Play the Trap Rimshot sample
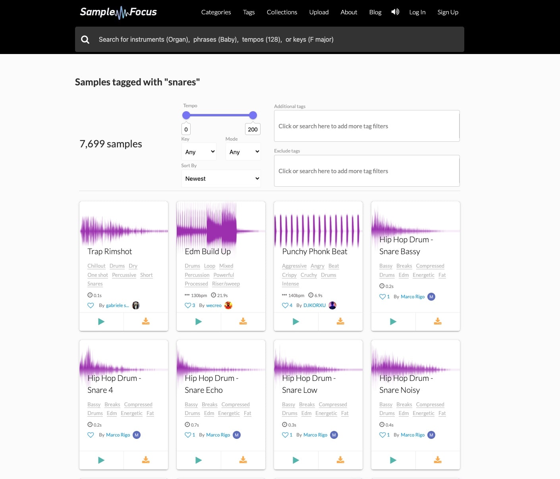 point(101,322)
